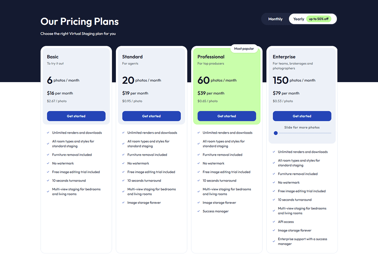Viewport: 378px width, 258px height.
Task: Click checkmark by Standard 'Free image editing trial'
Action: point(123,172)
